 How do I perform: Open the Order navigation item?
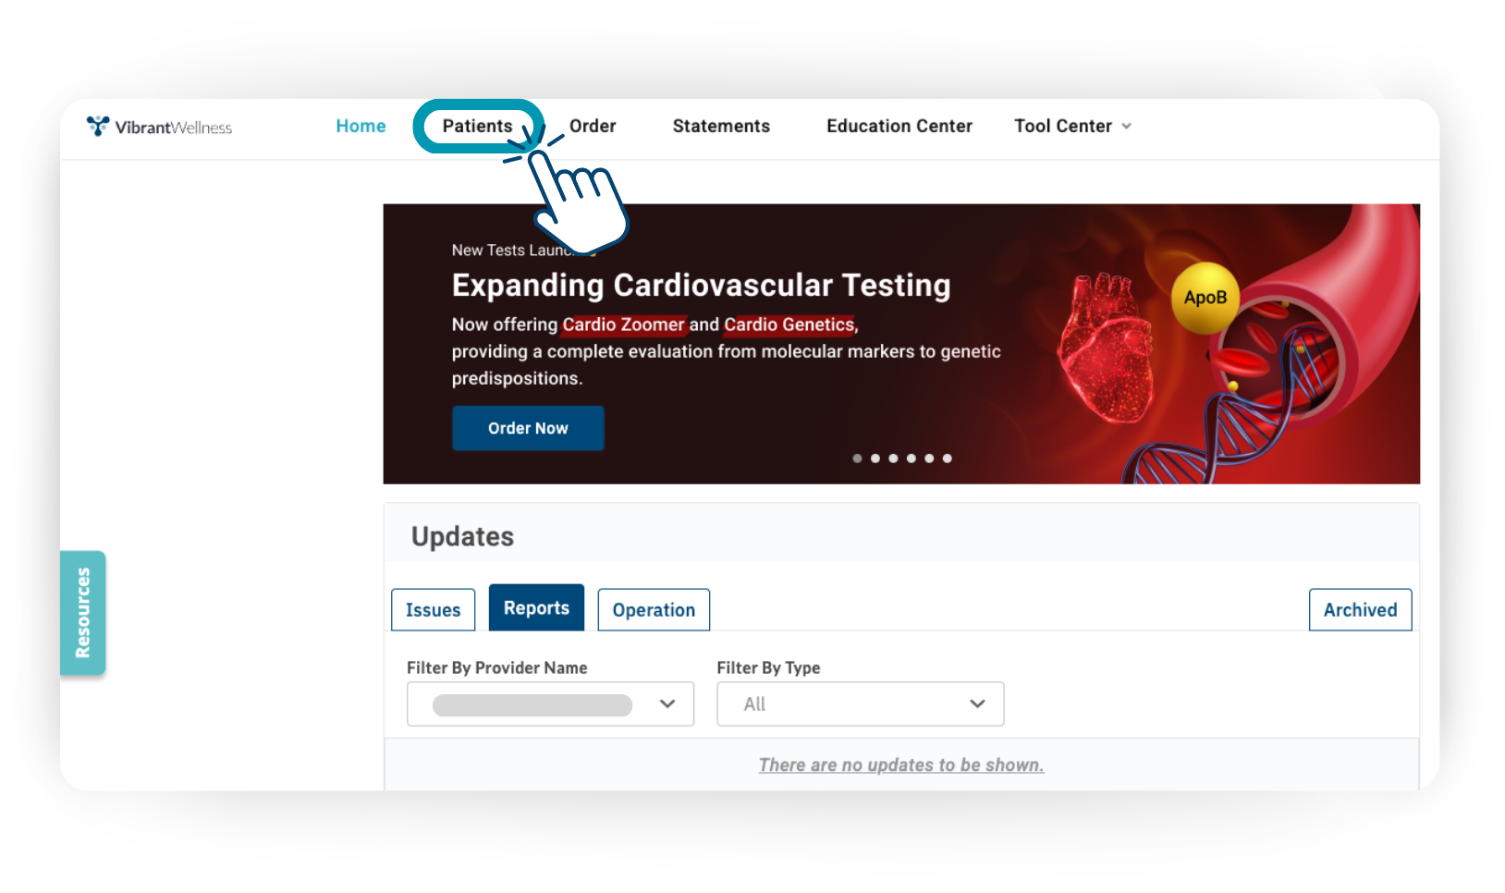click(593, 126)
